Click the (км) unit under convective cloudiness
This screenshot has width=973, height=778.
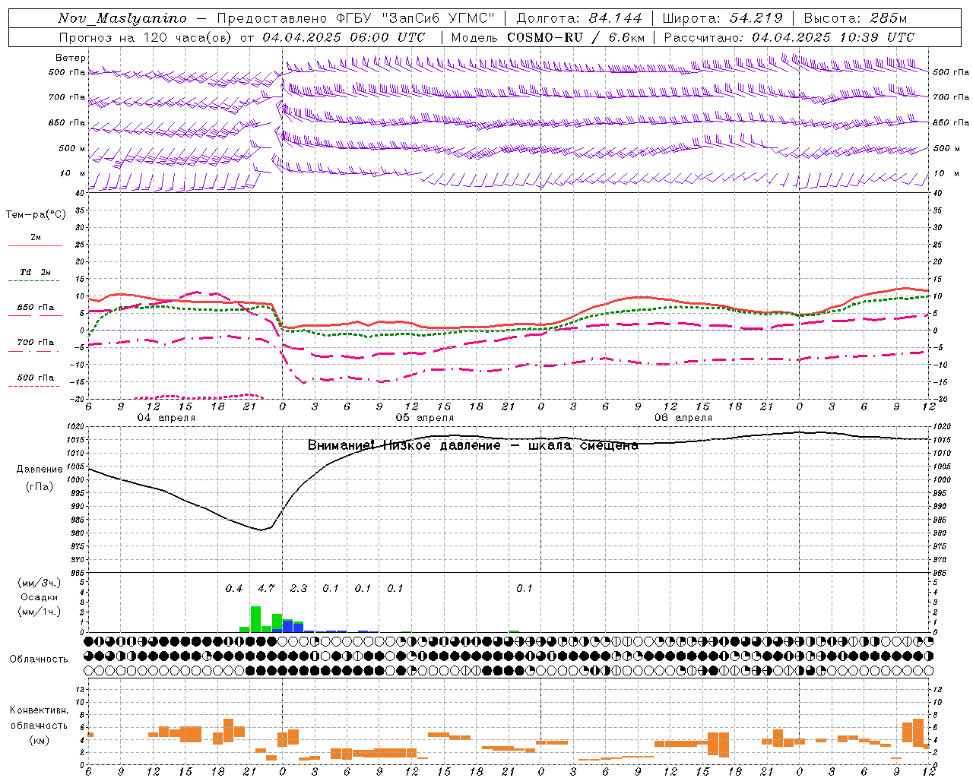point(39,740)
